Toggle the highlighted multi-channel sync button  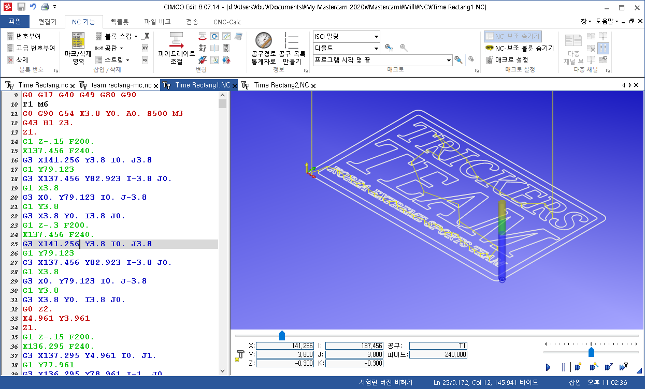(x=603, y=48)
